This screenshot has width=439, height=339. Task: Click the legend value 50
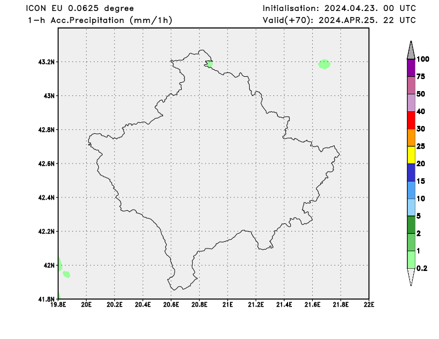click(421, 94)
